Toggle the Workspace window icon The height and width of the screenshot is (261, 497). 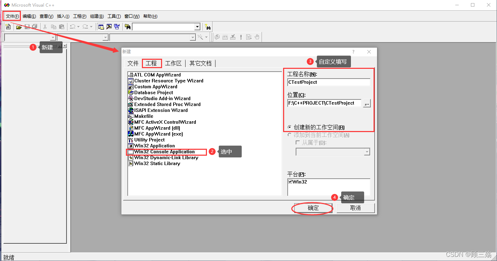point(101,27)
